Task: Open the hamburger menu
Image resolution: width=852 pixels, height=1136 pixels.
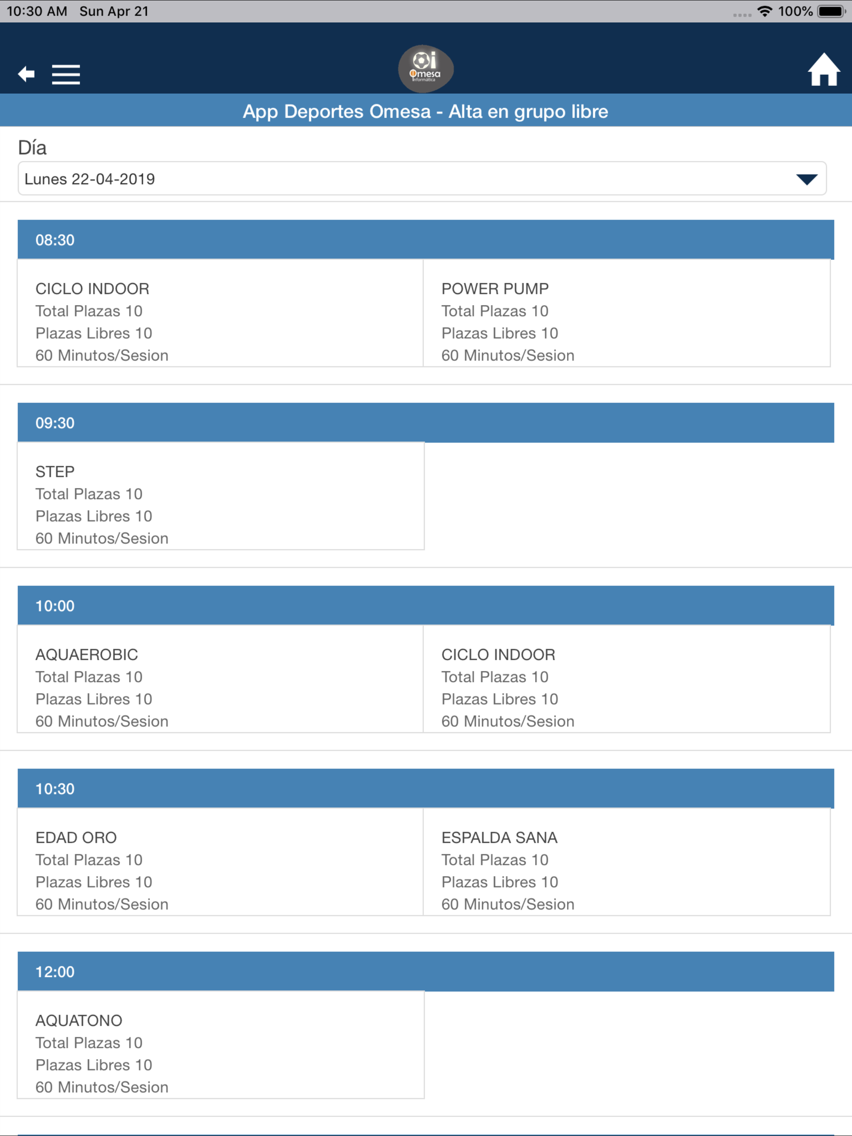Action: (x=66, y=74)
